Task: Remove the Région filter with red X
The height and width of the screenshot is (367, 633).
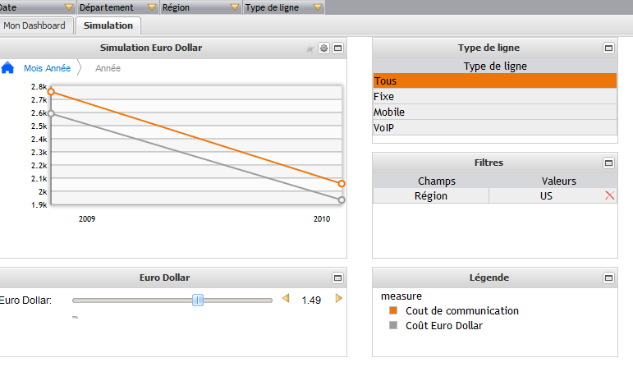Action: point(609,195)
